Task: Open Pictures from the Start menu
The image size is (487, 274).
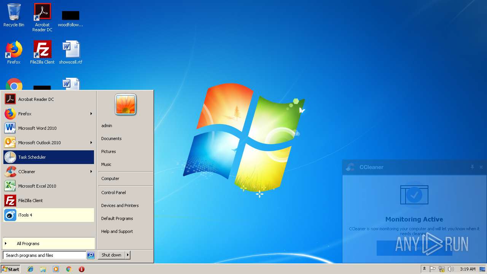Action: click(108, 151)
